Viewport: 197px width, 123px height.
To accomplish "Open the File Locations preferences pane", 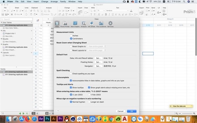I will [x=101, y=24].
